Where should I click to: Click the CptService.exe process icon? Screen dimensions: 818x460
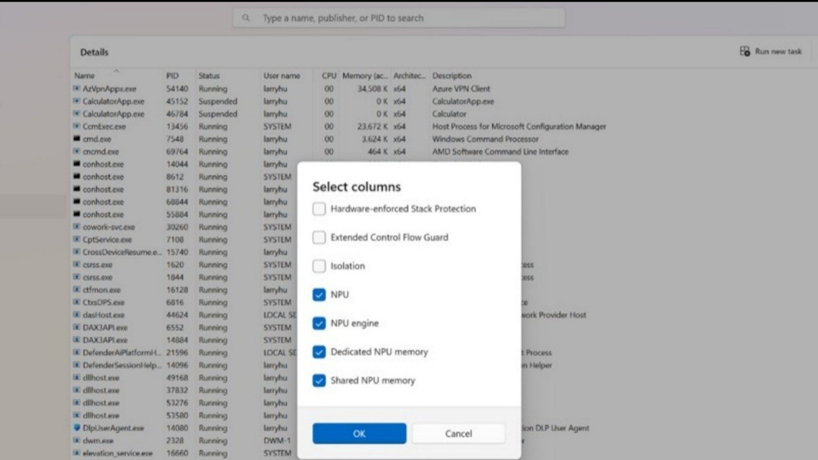click(77, 239)
